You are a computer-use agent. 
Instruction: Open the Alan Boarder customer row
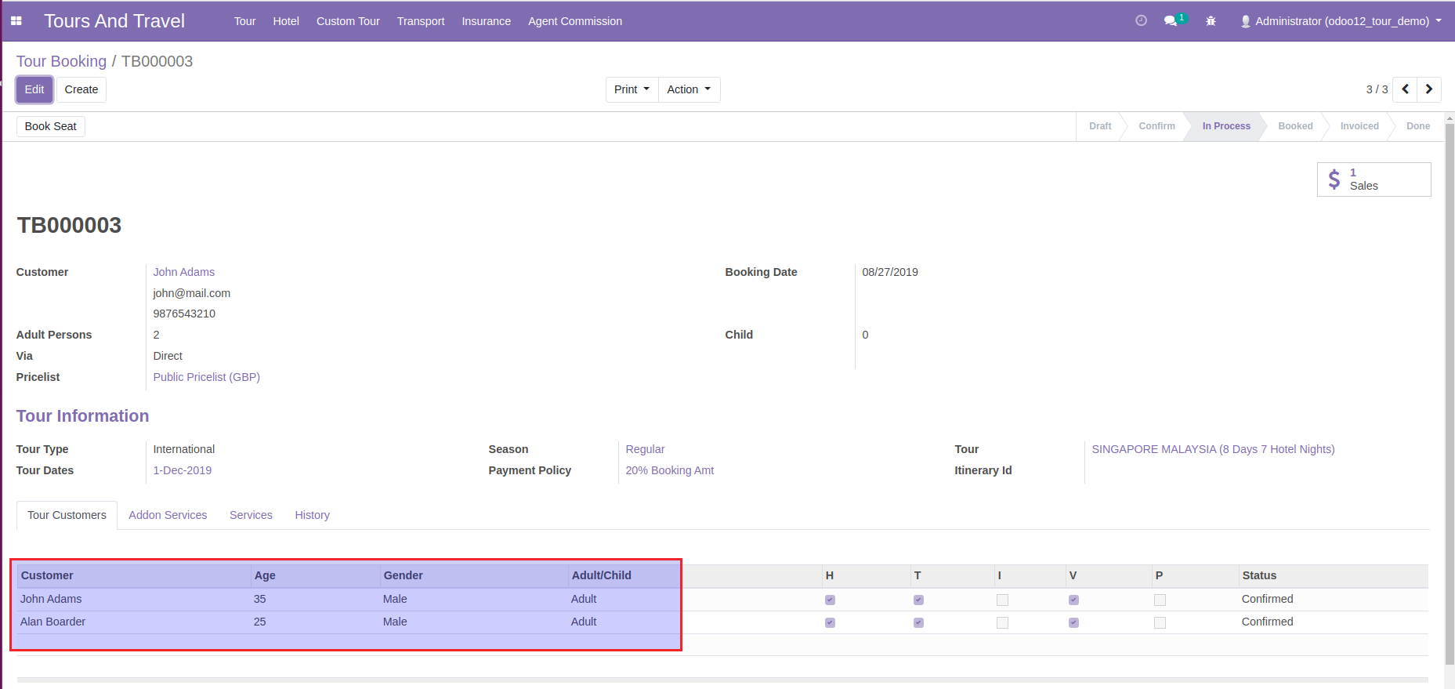click(x=722, y=622)
